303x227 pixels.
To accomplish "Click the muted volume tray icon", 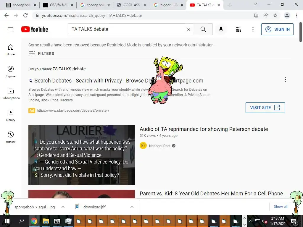I will click(264, 221).
